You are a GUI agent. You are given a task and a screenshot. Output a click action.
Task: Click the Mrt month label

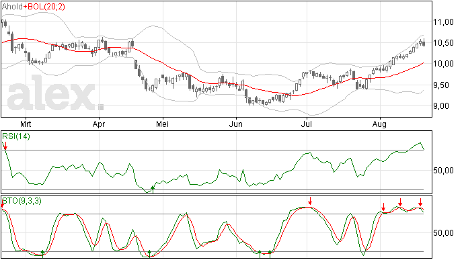point(26,124)
